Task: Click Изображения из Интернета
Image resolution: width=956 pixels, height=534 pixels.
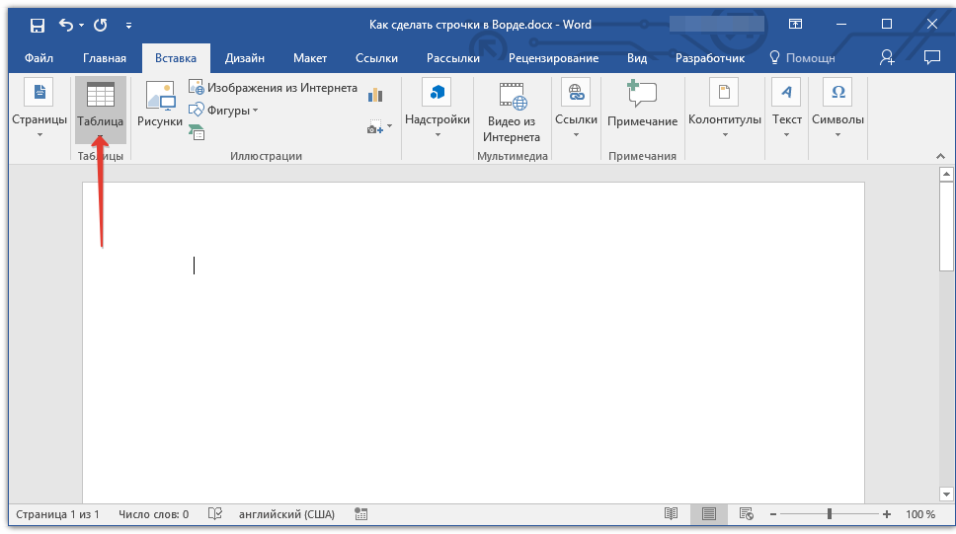Action: tap(273, 88)
